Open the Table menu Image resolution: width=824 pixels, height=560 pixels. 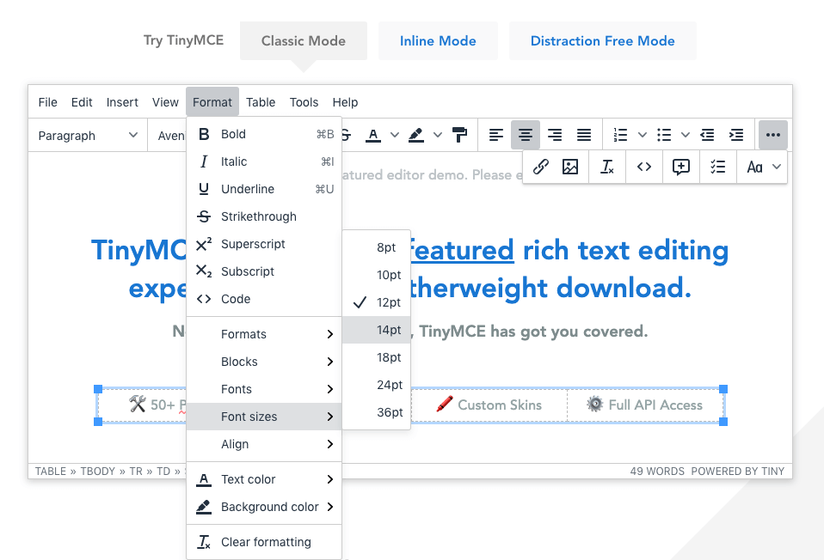(261, 102)
